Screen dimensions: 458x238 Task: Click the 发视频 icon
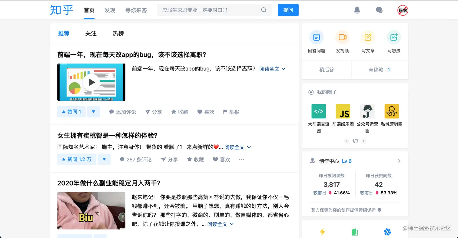342,37
